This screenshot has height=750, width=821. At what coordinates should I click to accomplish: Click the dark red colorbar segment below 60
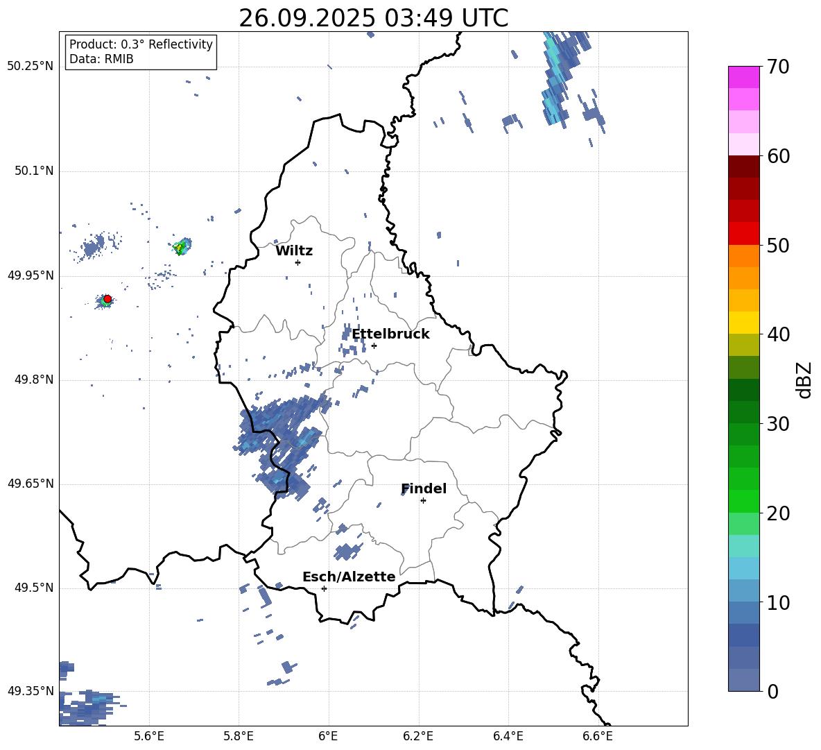click(743, 167)
